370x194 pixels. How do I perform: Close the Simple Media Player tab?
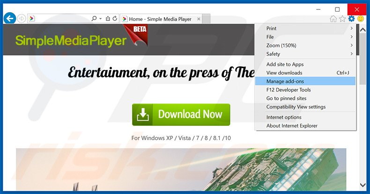click(199, 19)
